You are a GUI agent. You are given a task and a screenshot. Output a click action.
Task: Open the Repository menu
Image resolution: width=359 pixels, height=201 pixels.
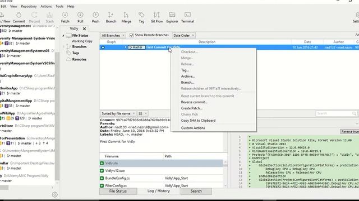[29, 6]
